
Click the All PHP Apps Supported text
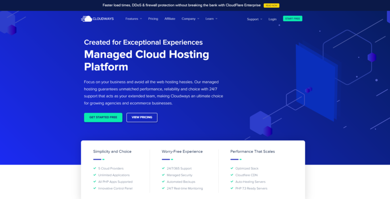116,182
